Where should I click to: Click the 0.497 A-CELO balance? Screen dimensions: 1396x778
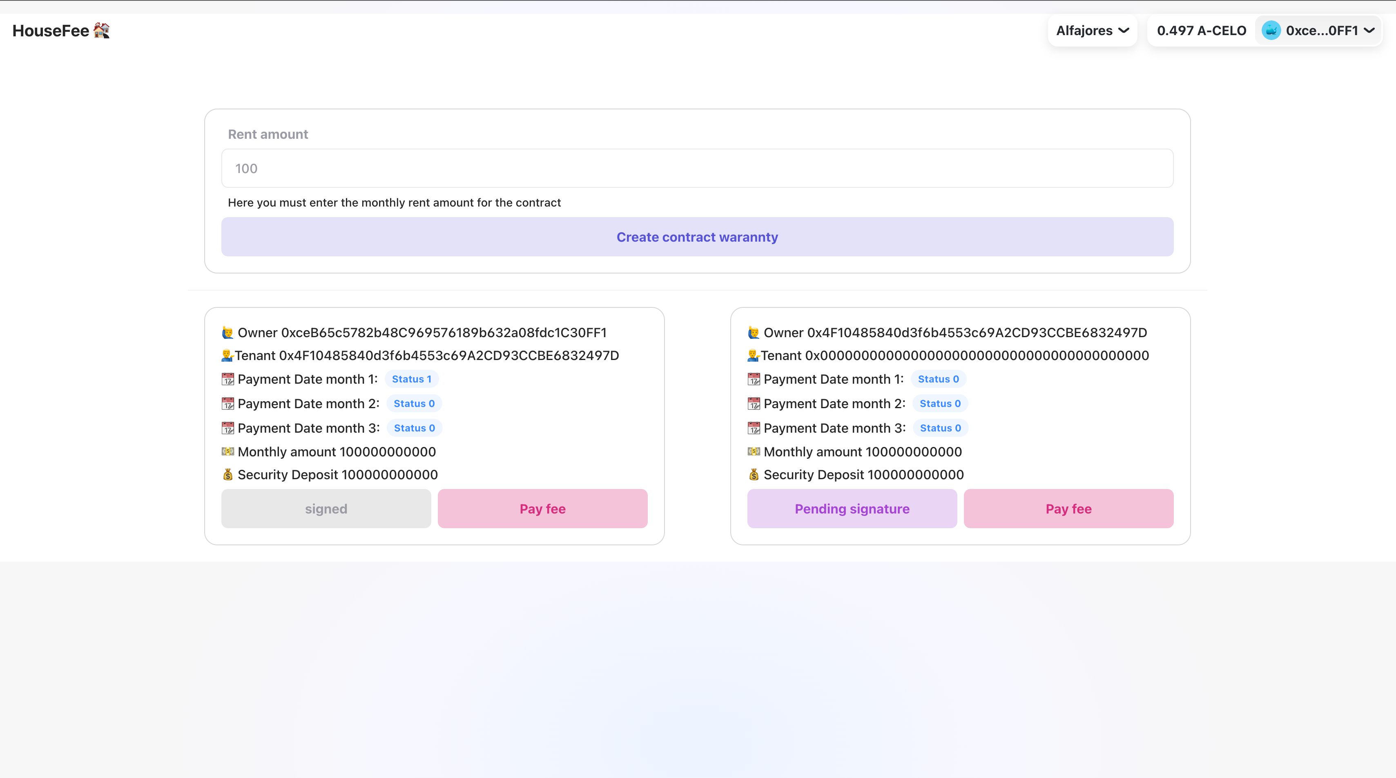1202,30
